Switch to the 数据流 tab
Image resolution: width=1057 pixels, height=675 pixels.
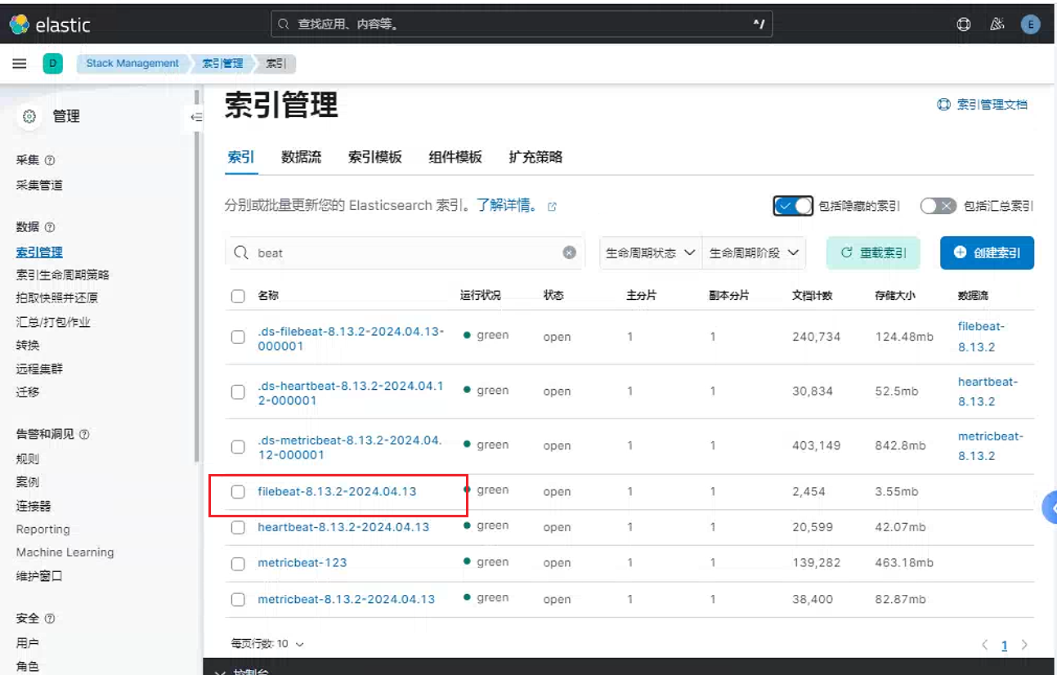point(302,157)
